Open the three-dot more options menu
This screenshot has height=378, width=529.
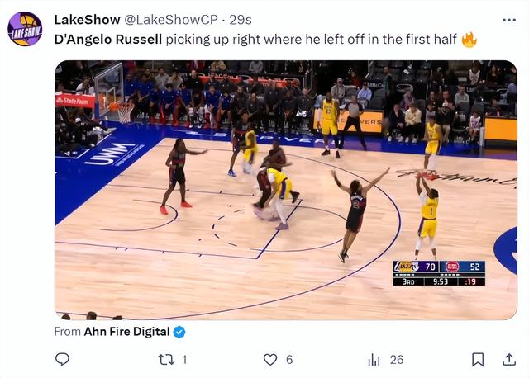tap(509, 20)
